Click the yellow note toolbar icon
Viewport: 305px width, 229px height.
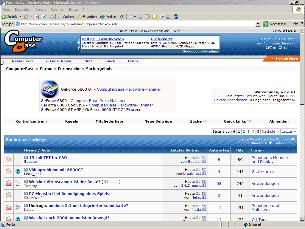tap(155, 17)
